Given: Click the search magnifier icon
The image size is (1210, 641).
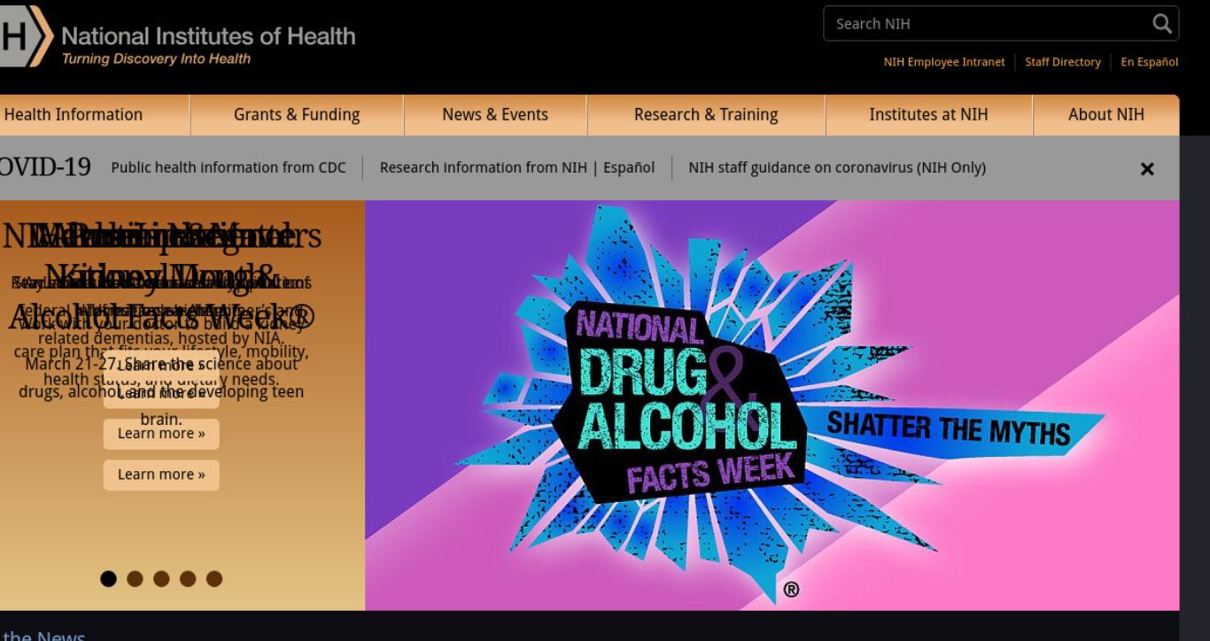Looking at the screenshot, I should 1160,24.
